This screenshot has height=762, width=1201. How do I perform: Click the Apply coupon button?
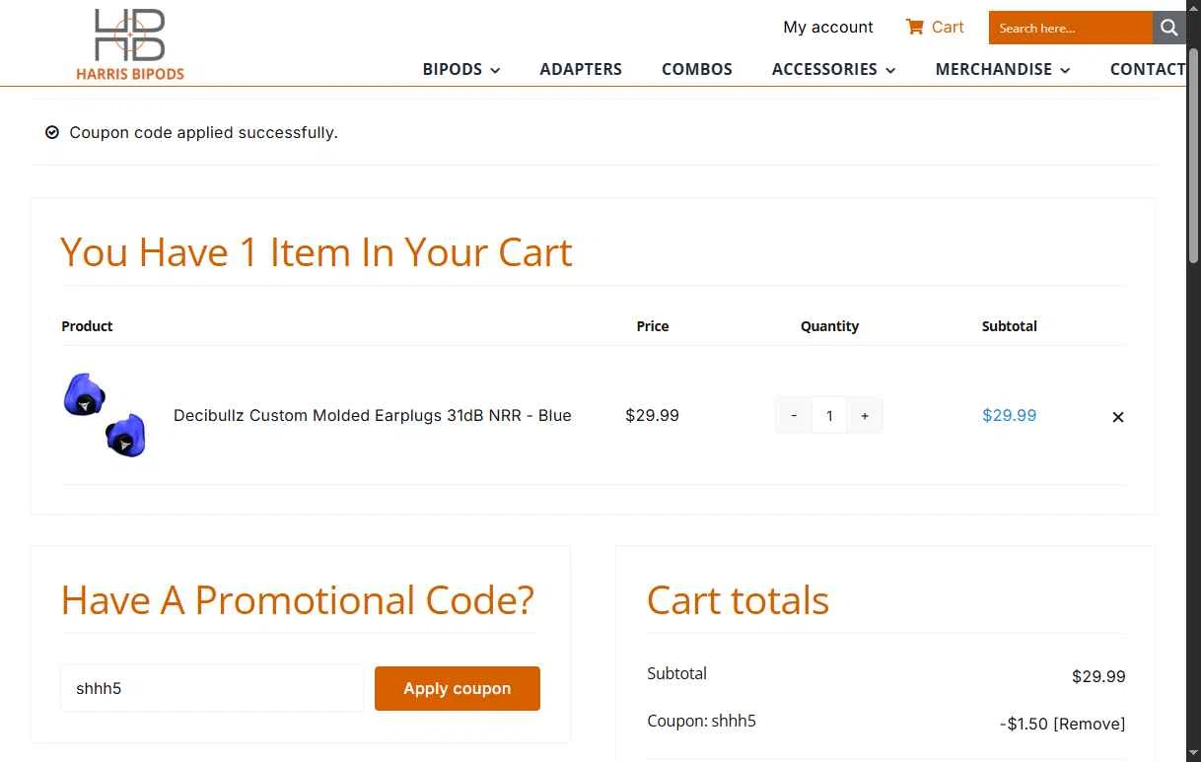click(x=458, y=688)
